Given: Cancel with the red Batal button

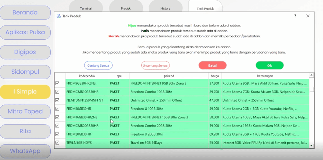Looking at the screenshot, I should coord(212,66).
